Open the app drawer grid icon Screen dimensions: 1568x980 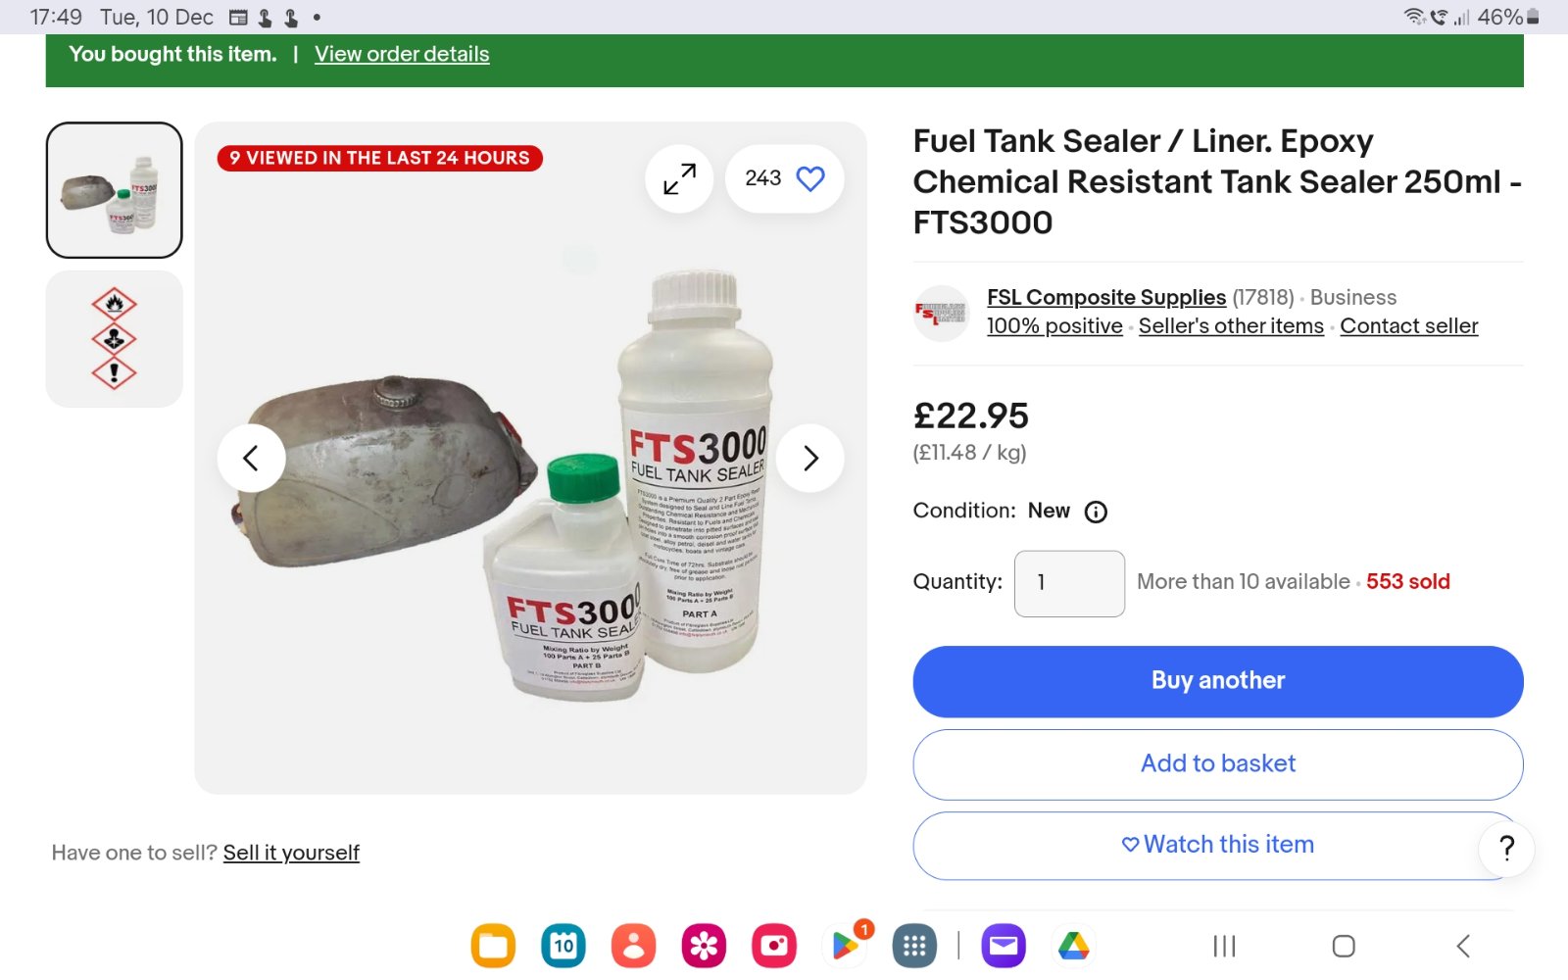tap(914, 946)
